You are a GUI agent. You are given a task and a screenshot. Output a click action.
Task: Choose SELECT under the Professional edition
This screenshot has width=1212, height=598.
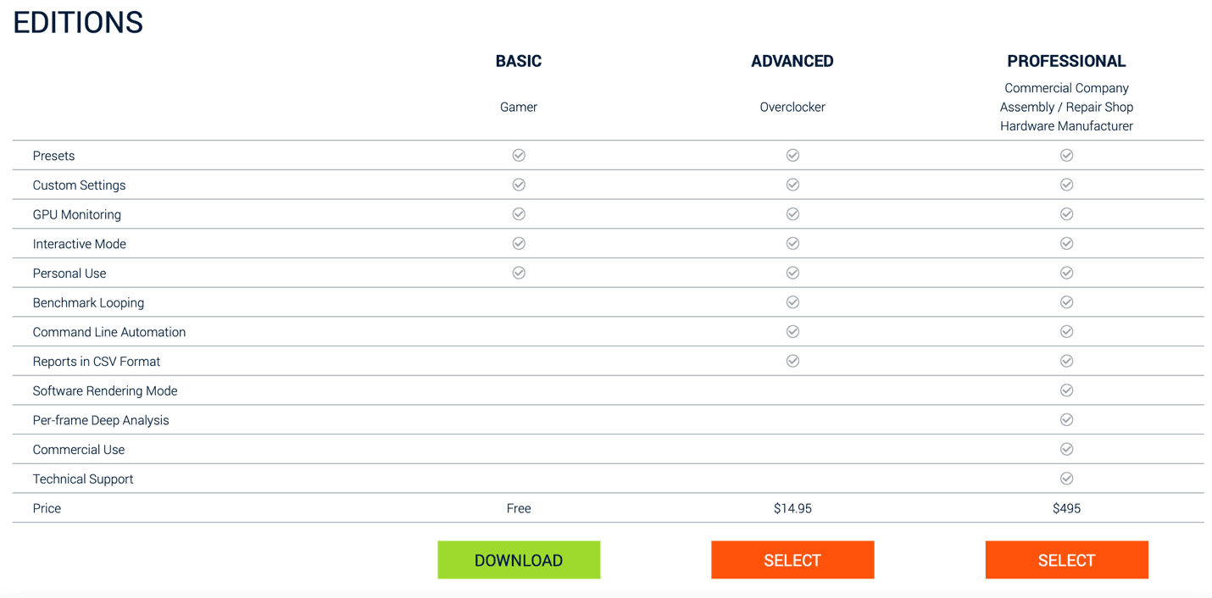[x=1066, y=560]
